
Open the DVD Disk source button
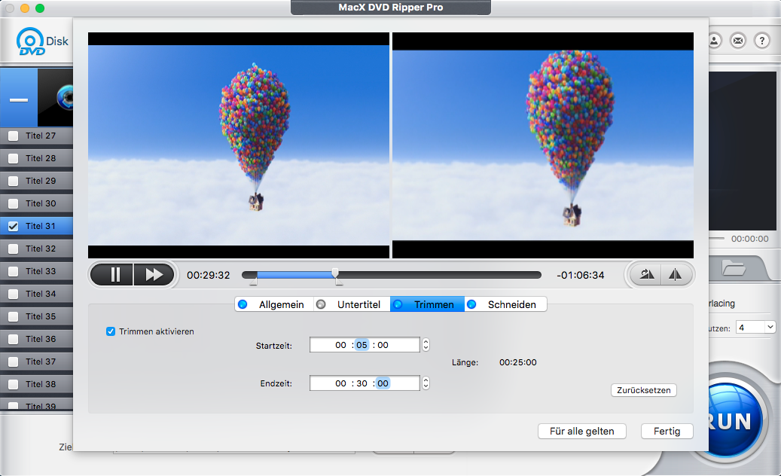(x=41, y=41)
